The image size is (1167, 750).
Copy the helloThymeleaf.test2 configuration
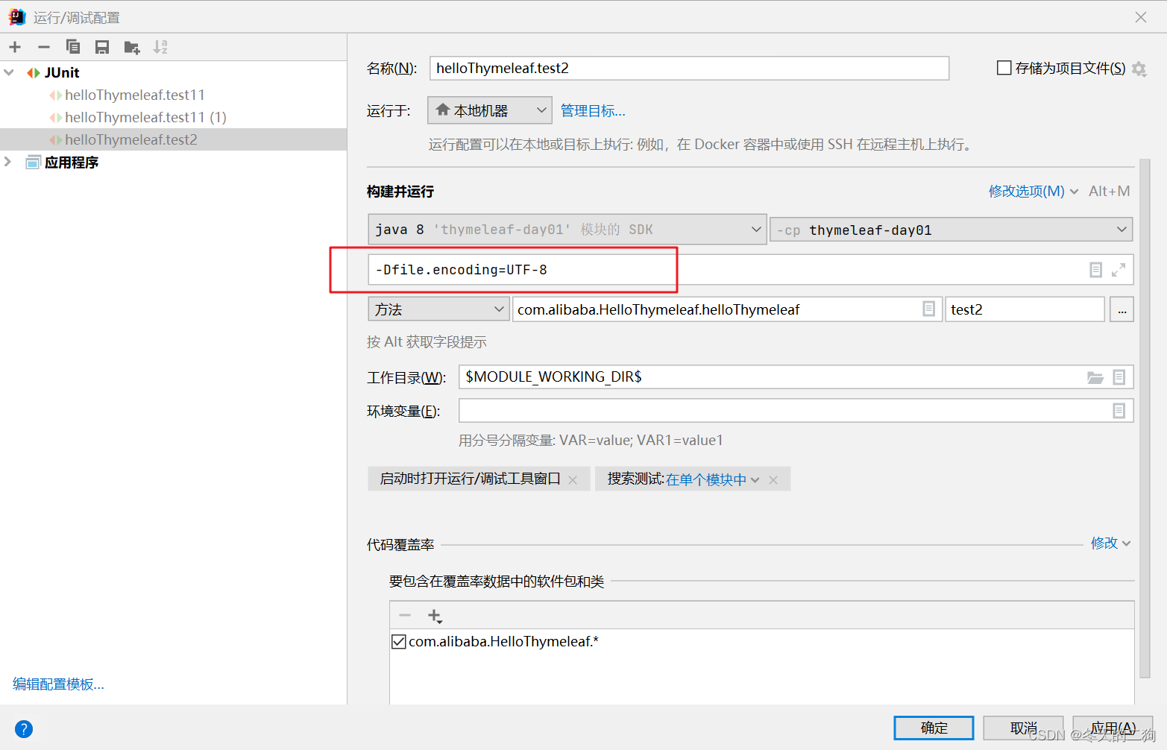(72, 46)
